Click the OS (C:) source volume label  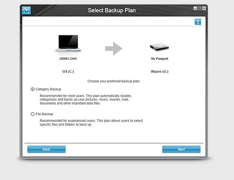[x=68, y=71]
